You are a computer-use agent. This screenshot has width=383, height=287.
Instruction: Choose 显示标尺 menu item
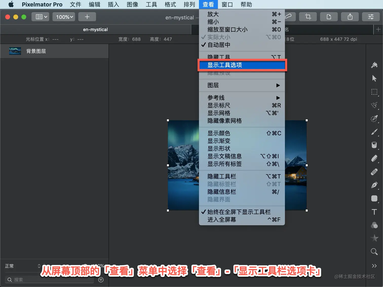pos(242,105)
